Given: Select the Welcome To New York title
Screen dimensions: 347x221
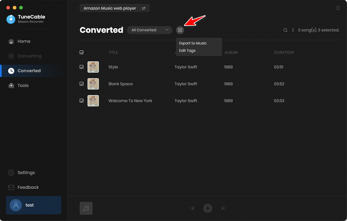Looking at the screenshot, I should (131, 101).
